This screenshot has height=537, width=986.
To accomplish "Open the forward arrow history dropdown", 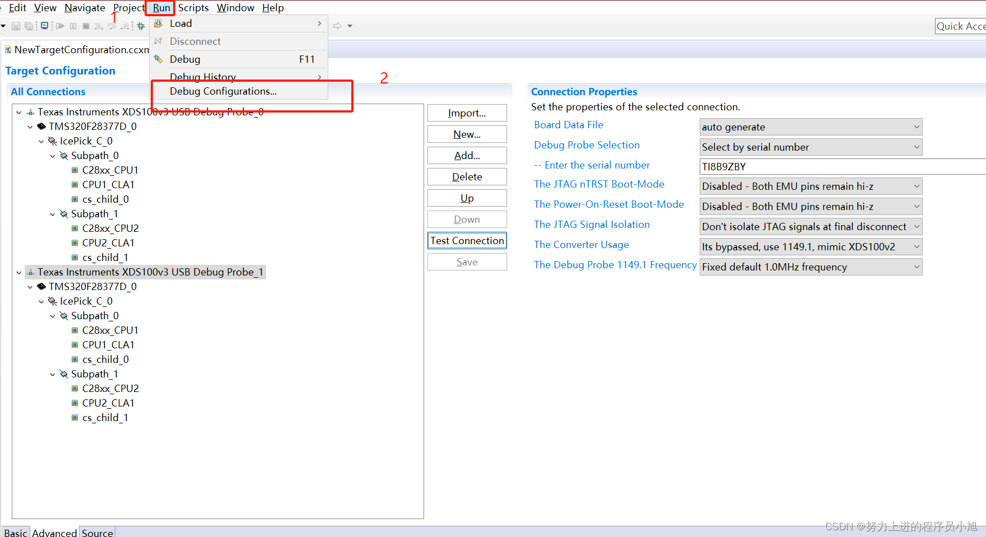I will tap(350, 26).
